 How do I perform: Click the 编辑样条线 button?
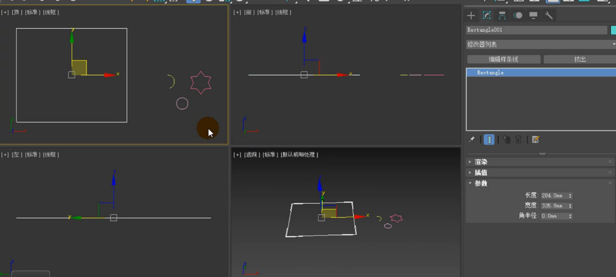click(x=503, y=59)
